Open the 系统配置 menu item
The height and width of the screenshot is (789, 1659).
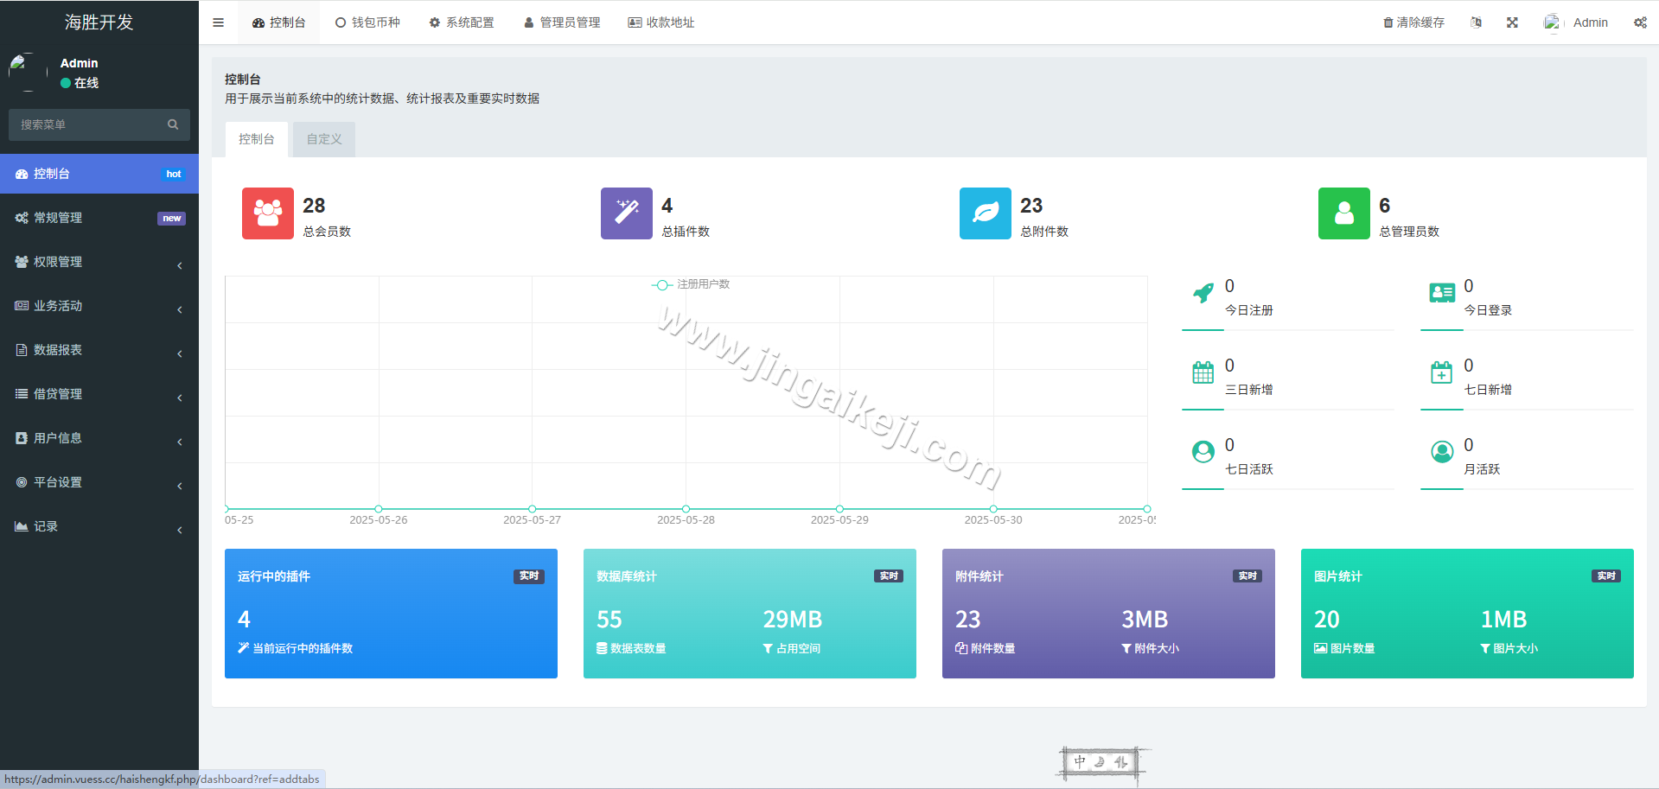(461, 22)
